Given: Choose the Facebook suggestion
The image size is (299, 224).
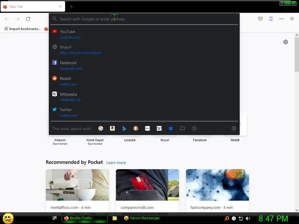Looking at the screenshot, I should pos(144,66).
